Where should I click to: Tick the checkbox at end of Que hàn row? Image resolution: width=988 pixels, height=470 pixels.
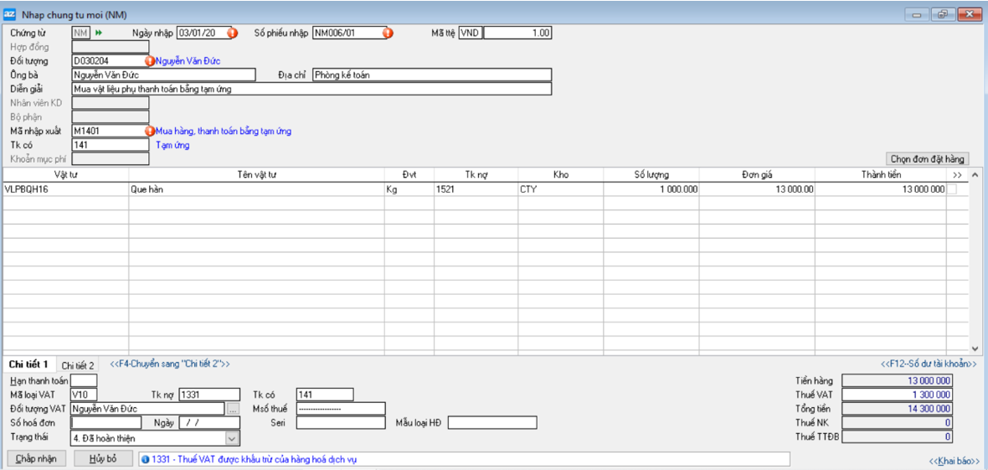[951, 189]
